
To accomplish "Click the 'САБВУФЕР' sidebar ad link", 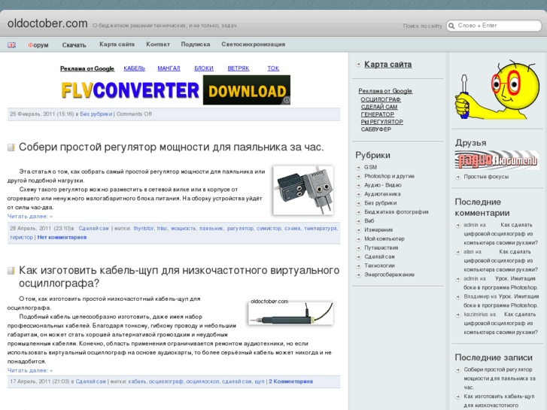I will click(375, 129).
